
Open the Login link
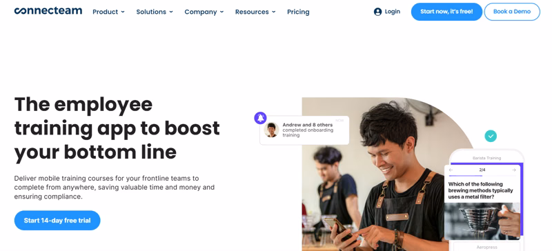tap(392, 11)
